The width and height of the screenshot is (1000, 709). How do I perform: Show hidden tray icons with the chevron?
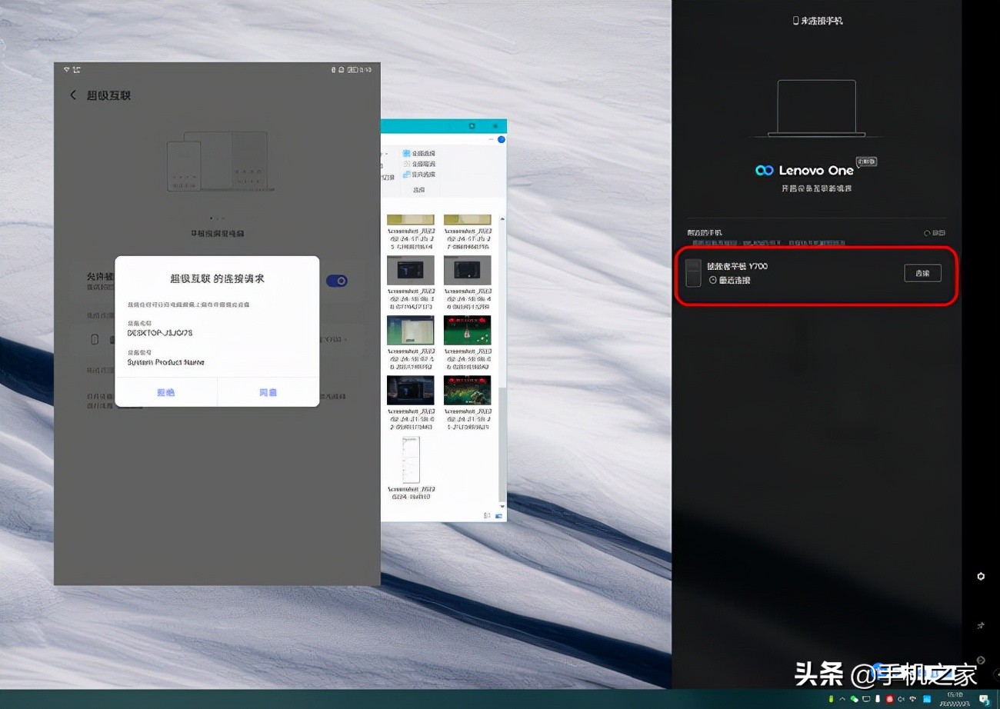coord(842,699)
